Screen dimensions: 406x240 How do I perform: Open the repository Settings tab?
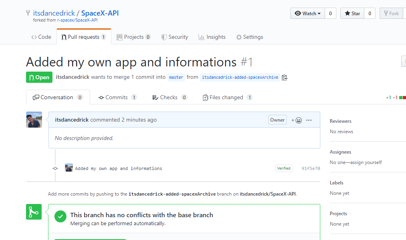[249, 37]
